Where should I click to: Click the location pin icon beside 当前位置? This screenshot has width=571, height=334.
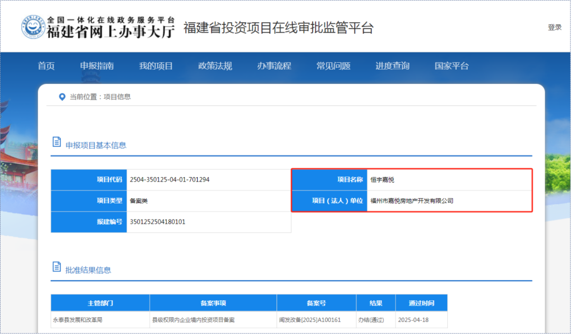pyautogui.click(x=62, y=97)
